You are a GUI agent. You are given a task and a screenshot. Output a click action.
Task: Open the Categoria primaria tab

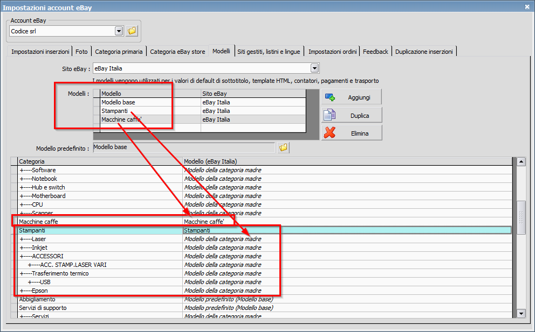tap(119, 52)
